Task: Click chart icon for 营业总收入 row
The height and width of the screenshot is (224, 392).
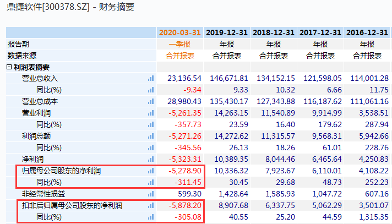Action: point(150,79)
